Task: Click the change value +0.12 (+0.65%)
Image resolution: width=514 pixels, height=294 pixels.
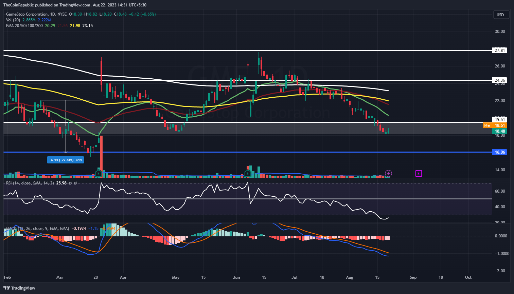Action: coord(142,14)
